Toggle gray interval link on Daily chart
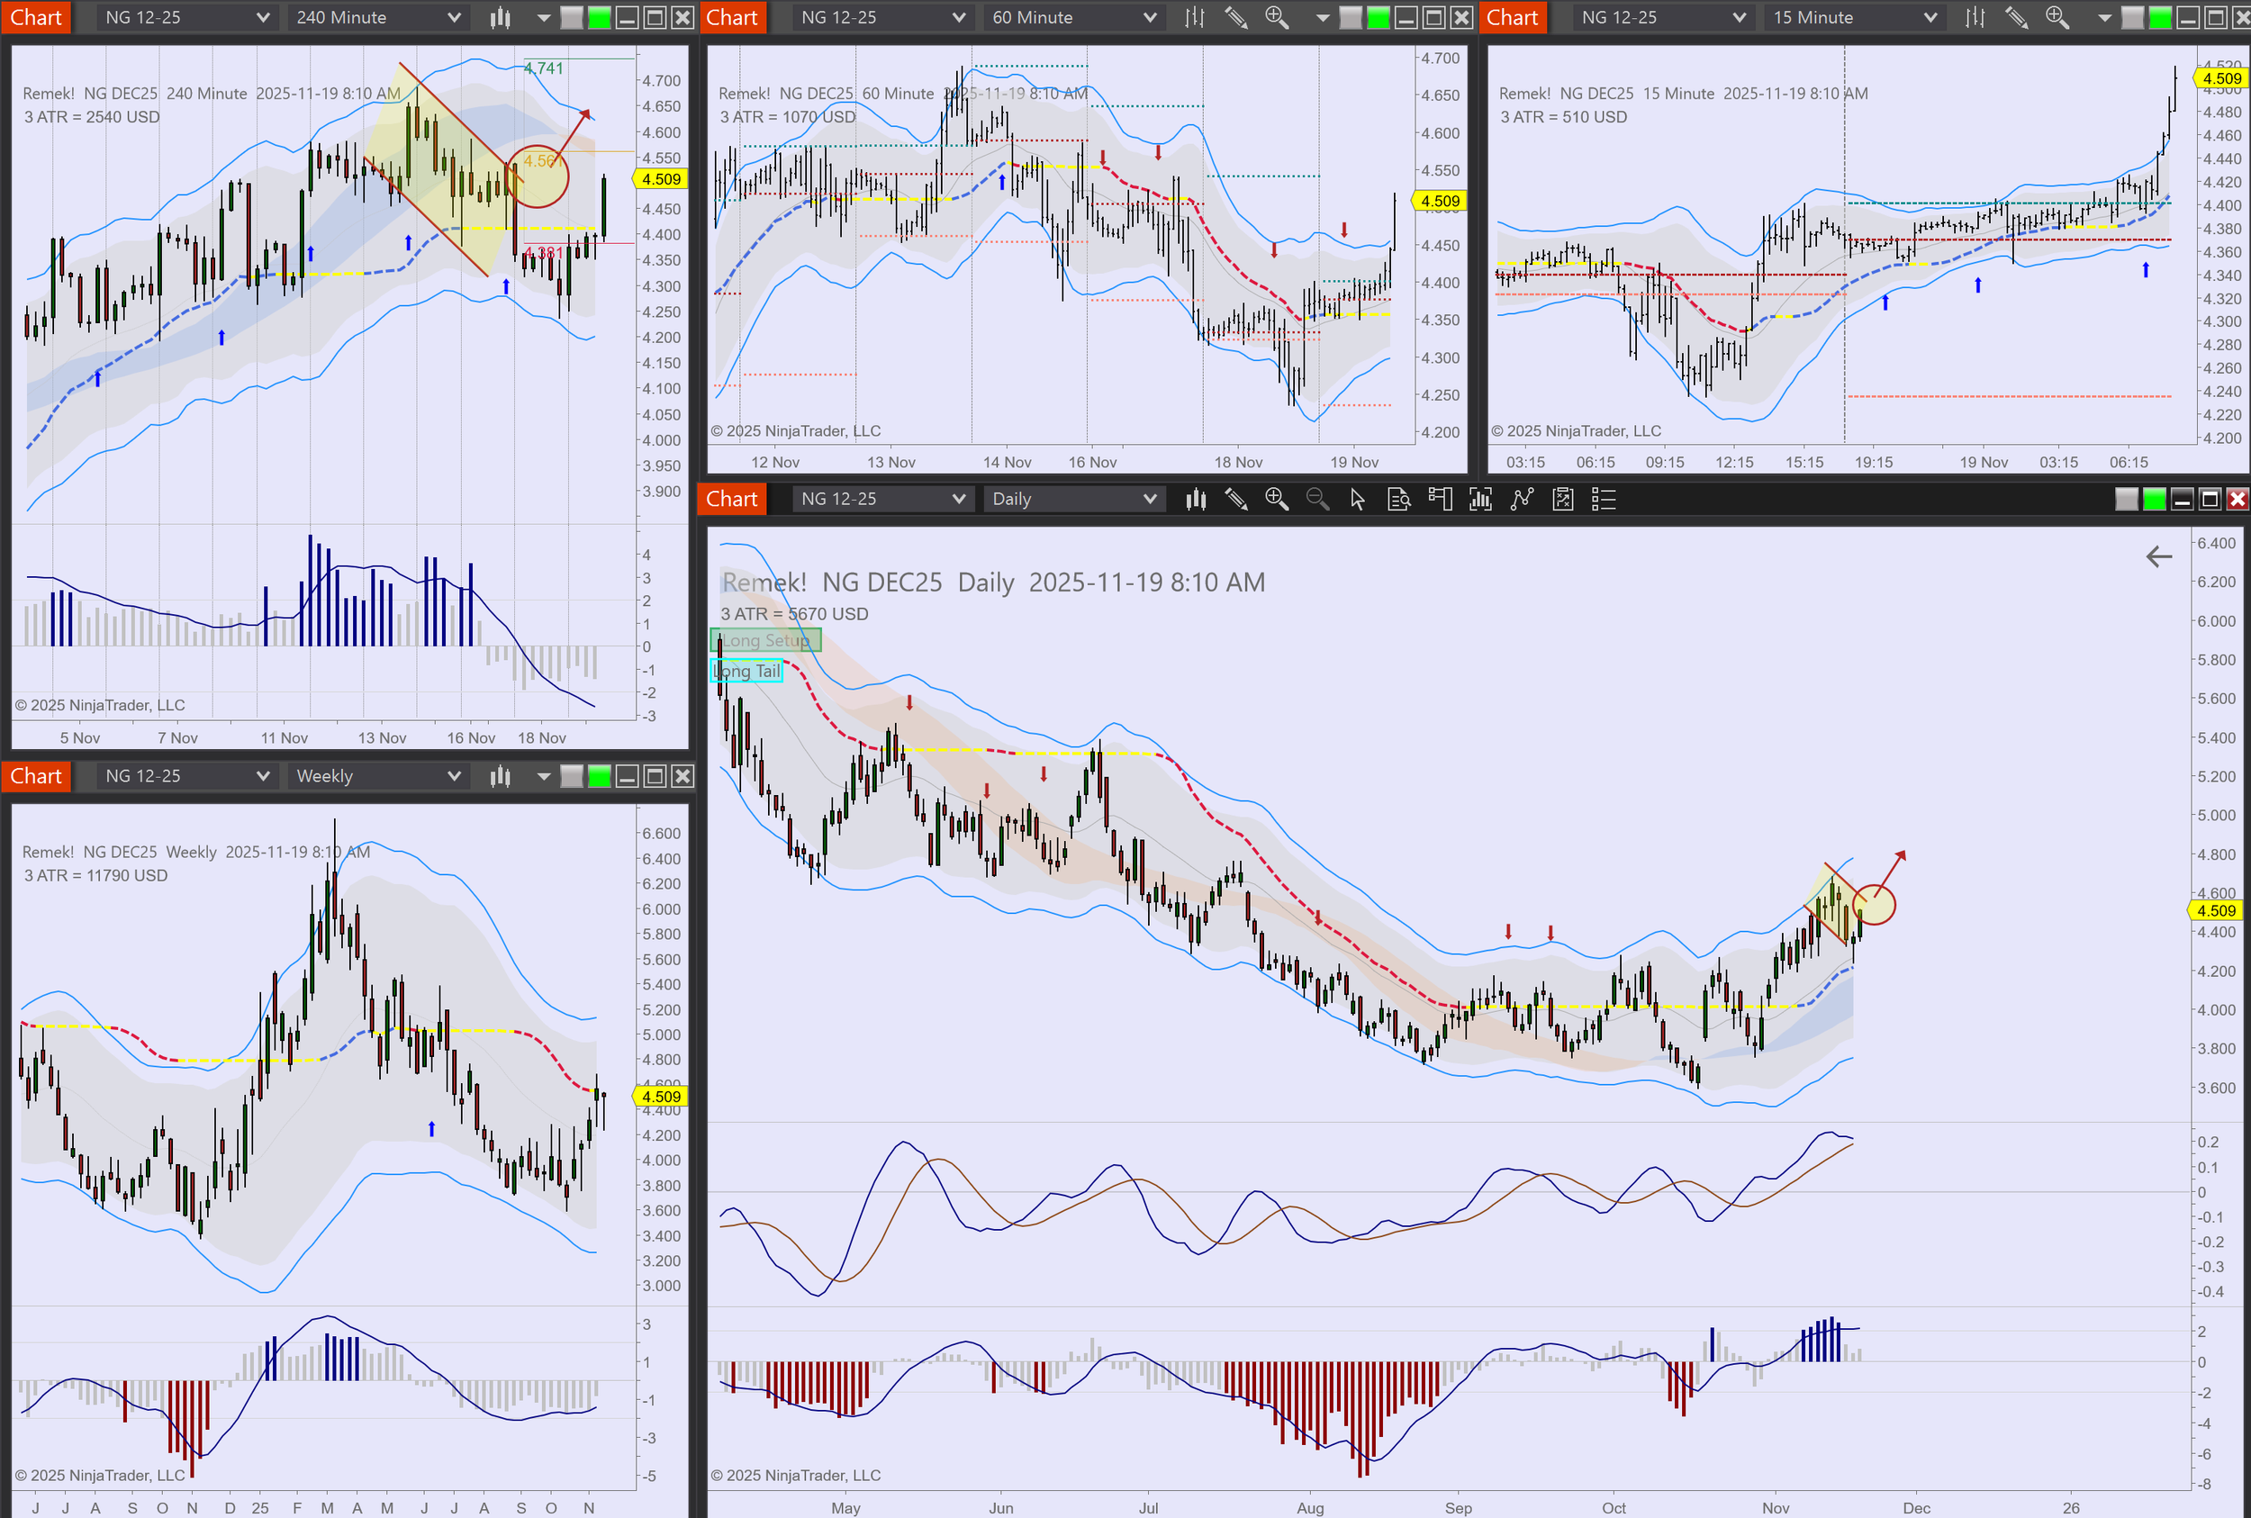 (2126, 500)
